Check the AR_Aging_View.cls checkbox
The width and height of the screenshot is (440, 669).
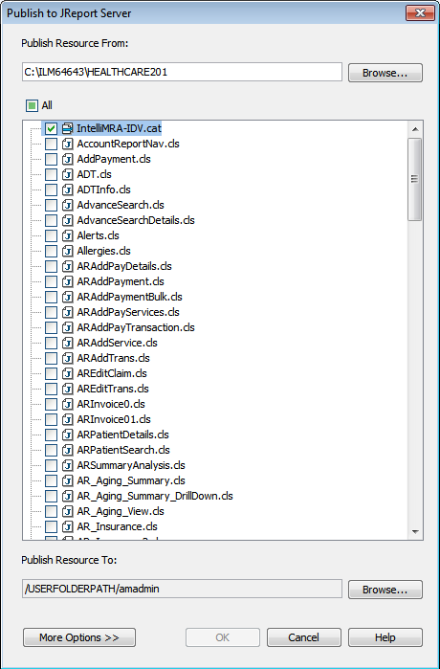click(x=51, y=511)
